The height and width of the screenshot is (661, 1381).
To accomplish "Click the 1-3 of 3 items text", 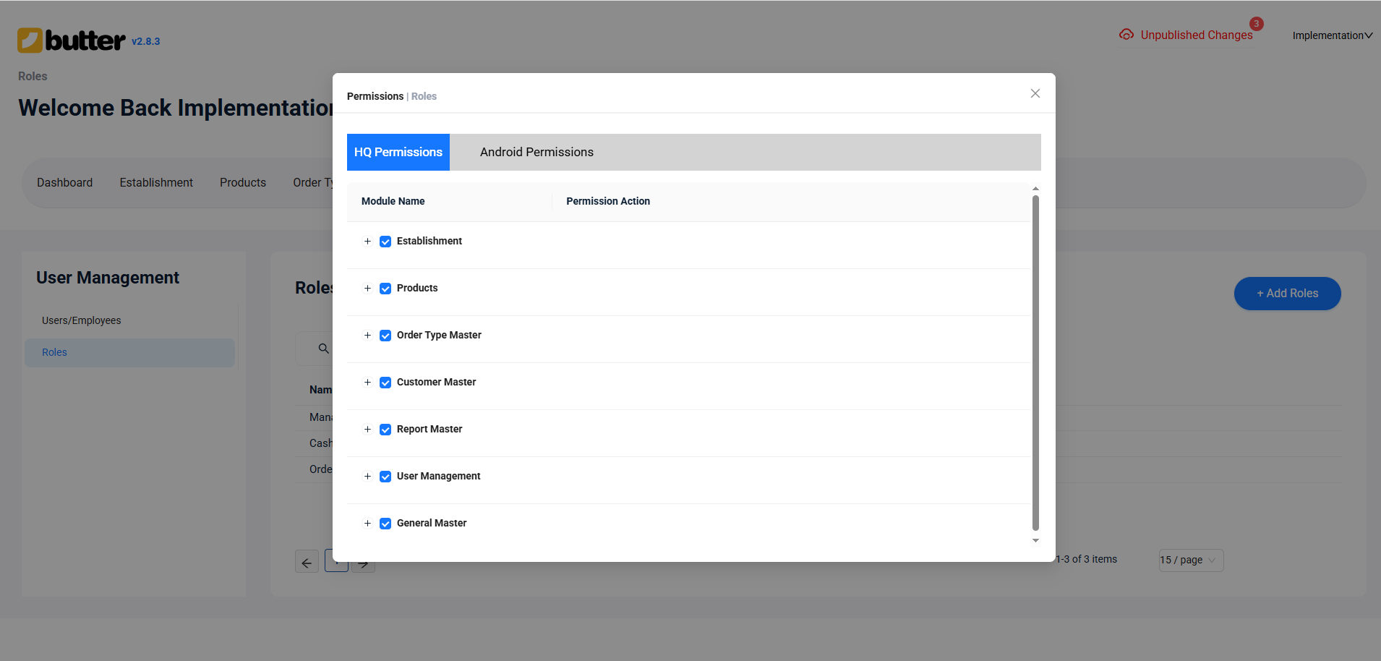I will coord(1086,560).
